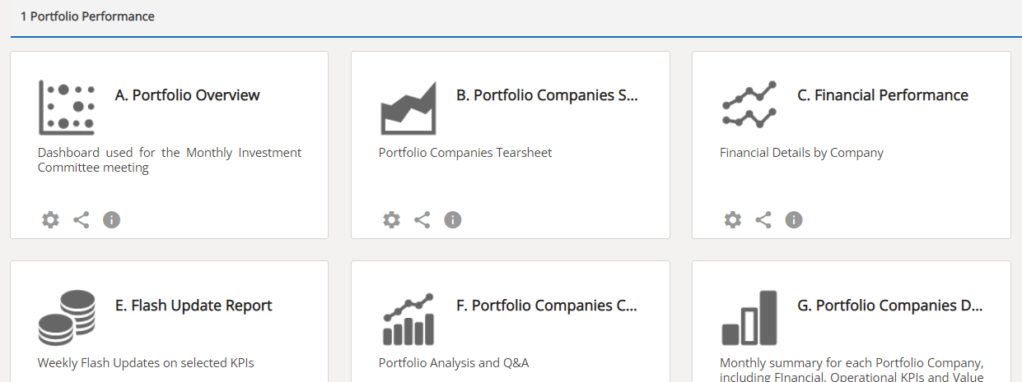Image resolution: width=1022 pixels, height=382 pixels.
Task: Open A. Portfolio Overview title link
Action: click(188, 95)
